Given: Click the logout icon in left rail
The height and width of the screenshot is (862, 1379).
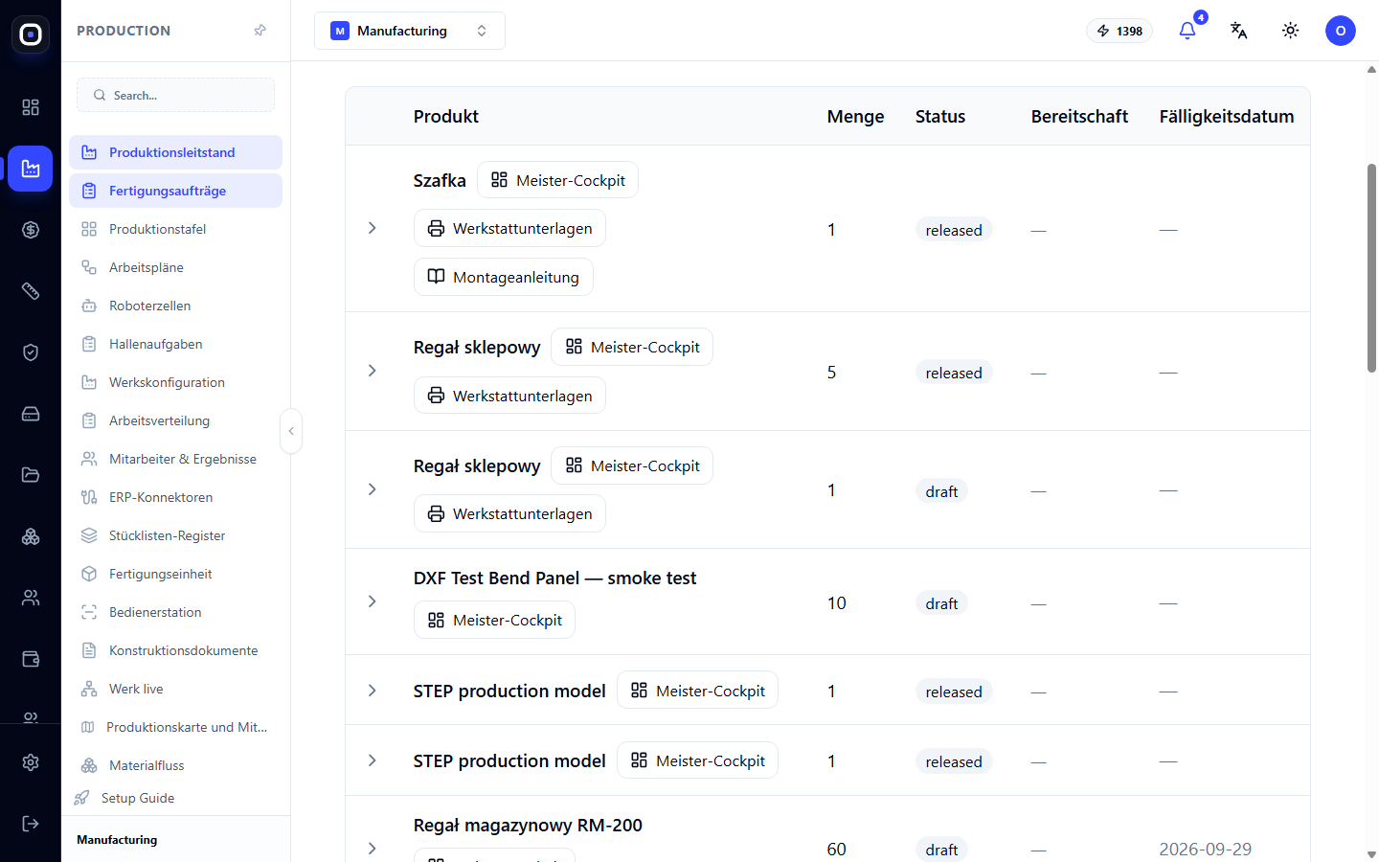Looking at the screenshot, I should [31, 824].
